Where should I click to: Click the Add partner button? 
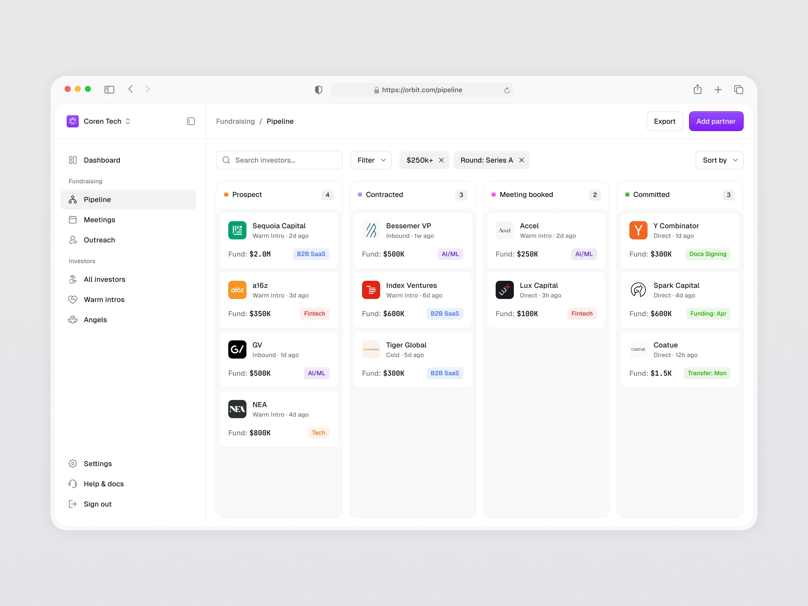pyautogui.click(x=716, y=121)
